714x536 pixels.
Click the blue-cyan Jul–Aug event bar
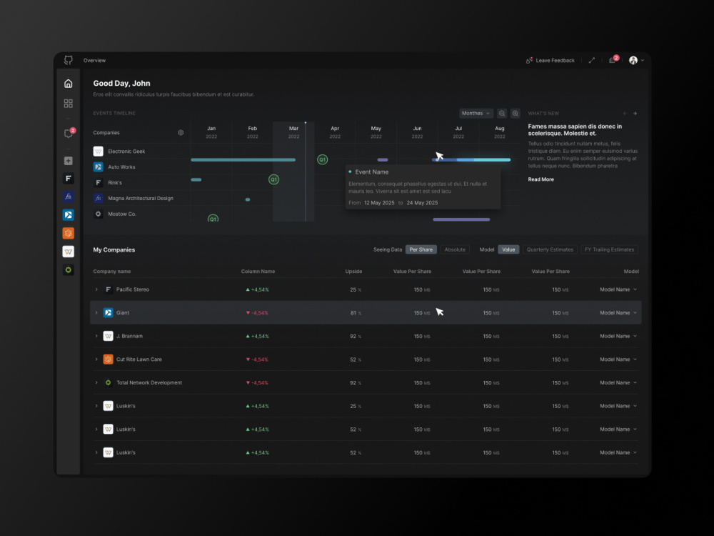(471, 159)
